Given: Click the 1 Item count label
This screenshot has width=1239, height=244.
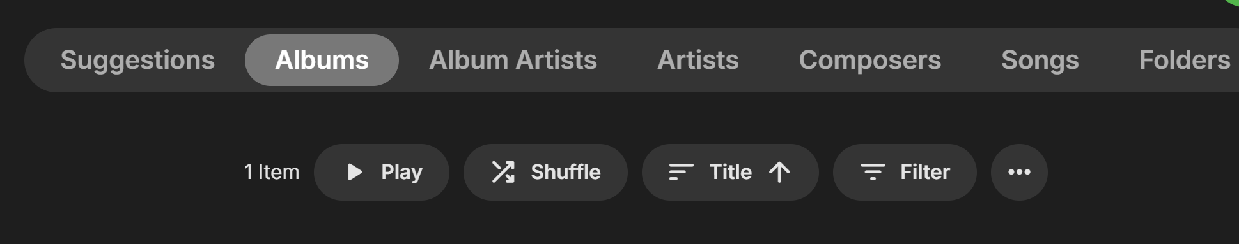Looking at the screenshot, I should (x=272, y=172).
